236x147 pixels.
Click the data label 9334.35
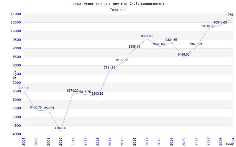tap(171, 40)
